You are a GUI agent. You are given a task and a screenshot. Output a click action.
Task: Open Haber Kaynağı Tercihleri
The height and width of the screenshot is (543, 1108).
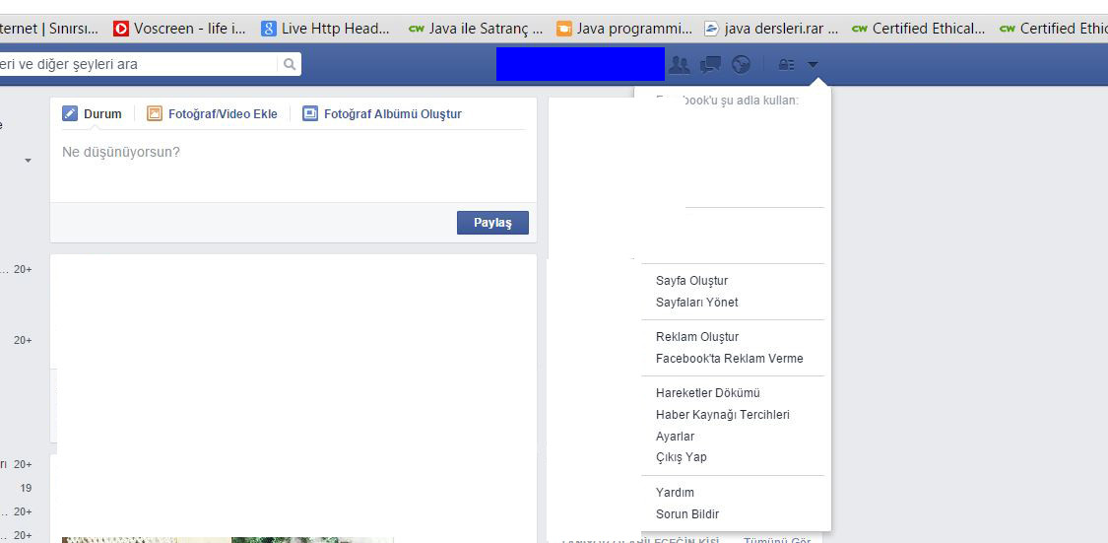tap(722, 415)
